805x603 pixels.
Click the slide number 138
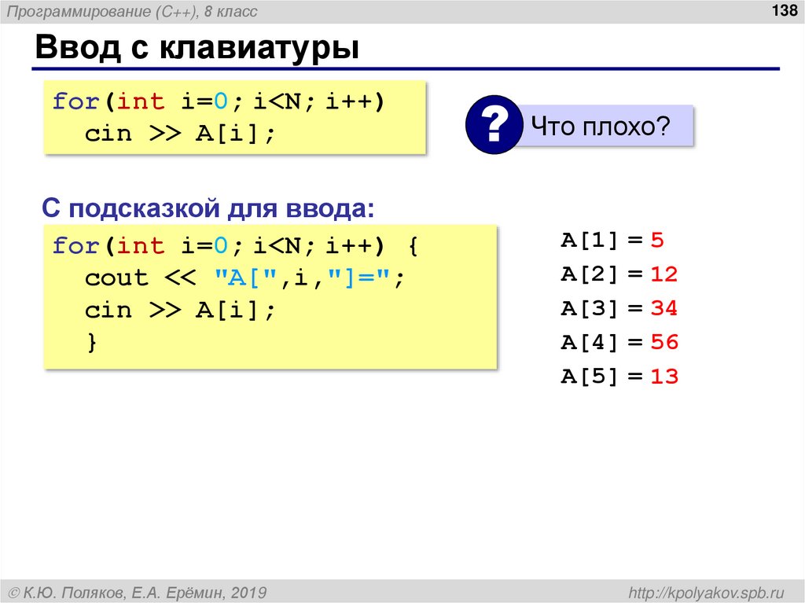[x=784, y=9]
